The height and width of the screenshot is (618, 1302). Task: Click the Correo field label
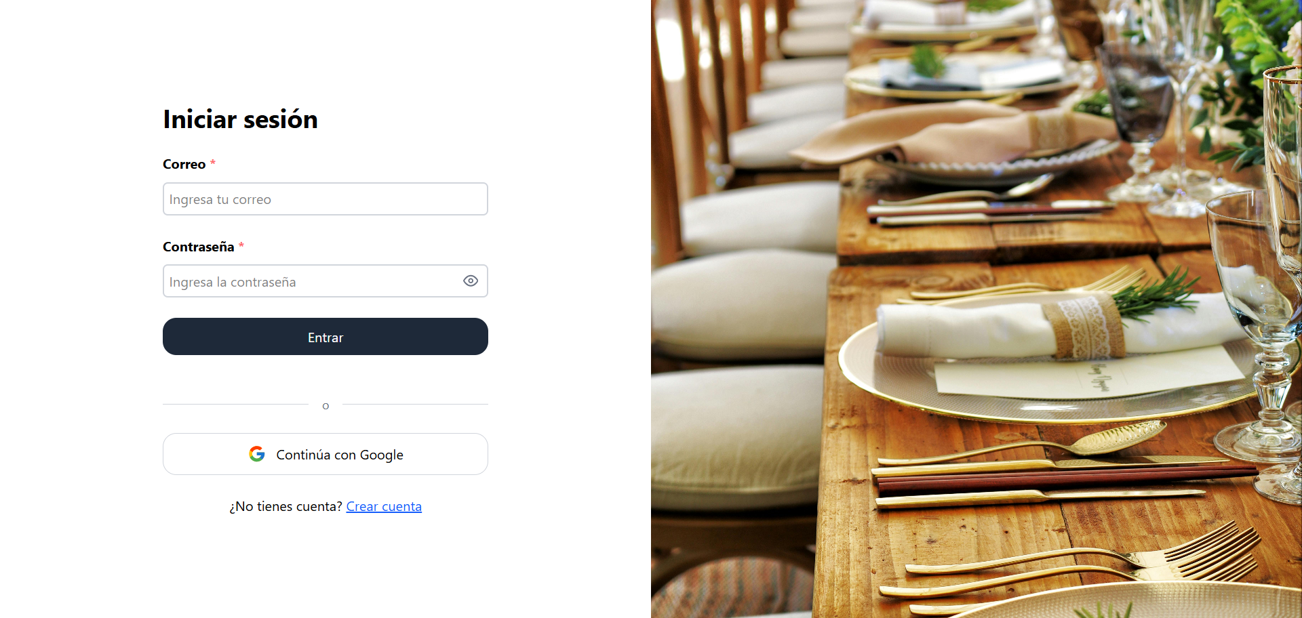(x=184, y=164)
